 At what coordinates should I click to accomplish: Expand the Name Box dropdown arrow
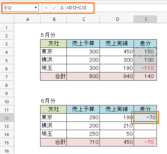click(x=36, y=8)
